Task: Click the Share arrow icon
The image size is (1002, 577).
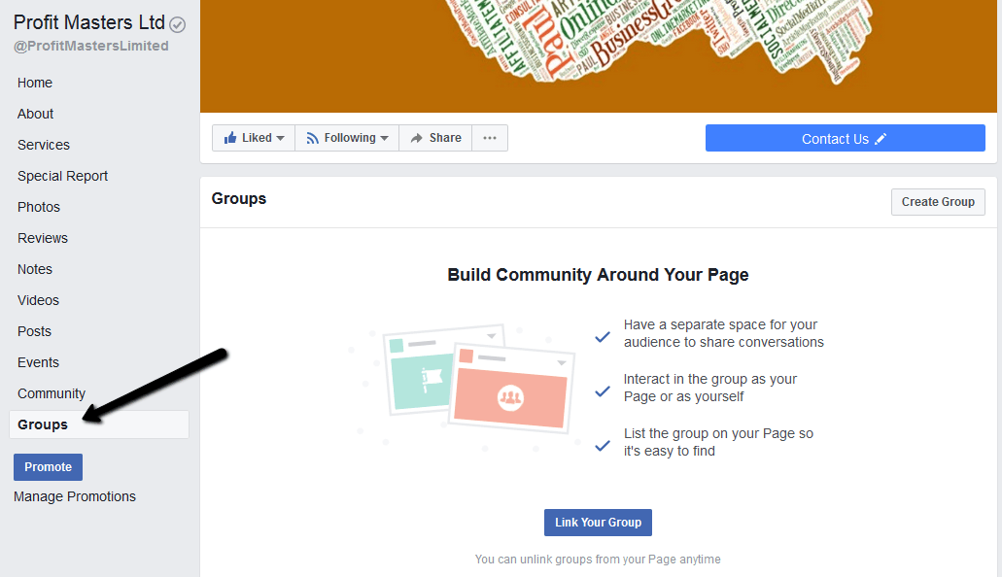Action: [417, 138]
